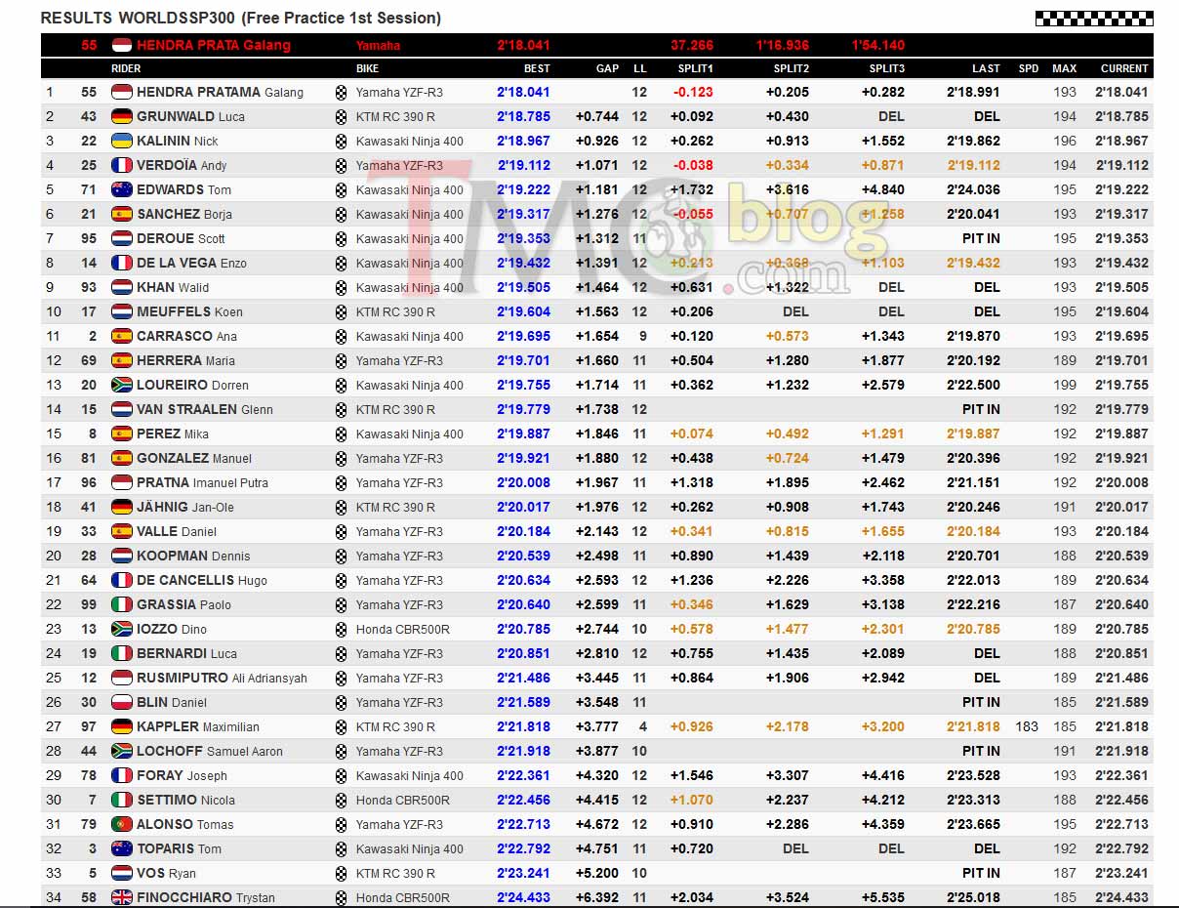Click rider name HERRERA Maria
This screenshot has height=908, width=1179.
185,360
